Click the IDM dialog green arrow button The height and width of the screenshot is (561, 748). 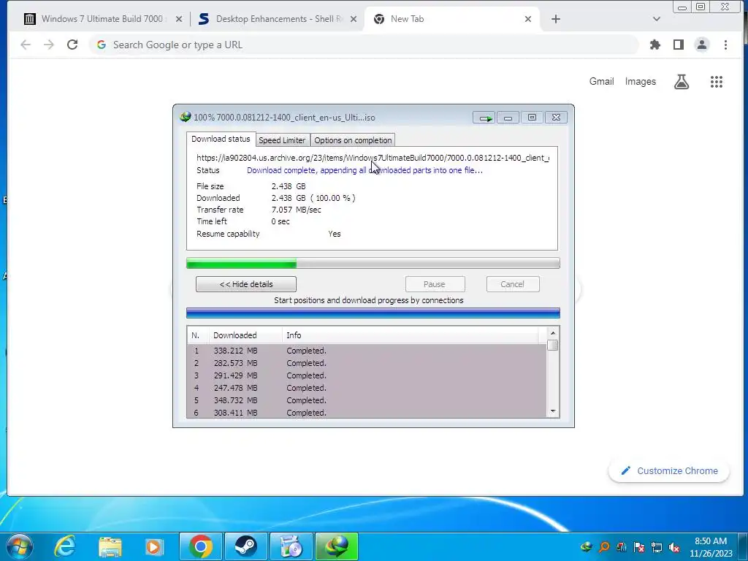click(484, 118)
